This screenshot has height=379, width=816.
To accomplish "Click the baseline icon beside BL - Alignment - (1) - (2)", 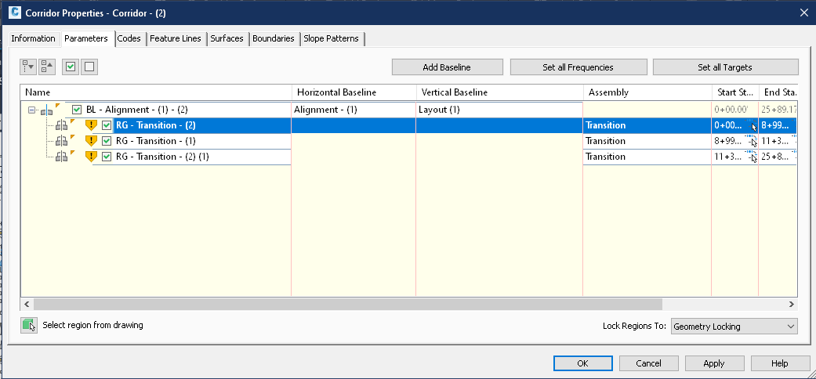I will coord(47,110).
